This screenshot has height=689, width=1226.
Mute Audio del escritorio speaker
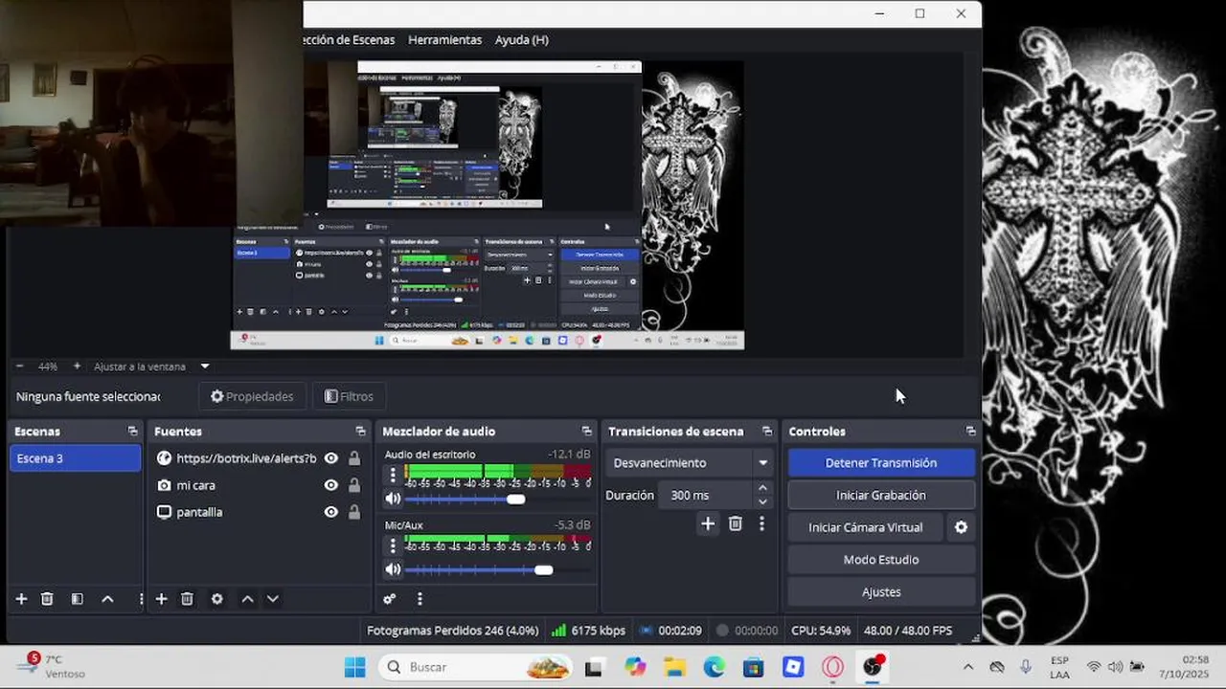(393, 499)
